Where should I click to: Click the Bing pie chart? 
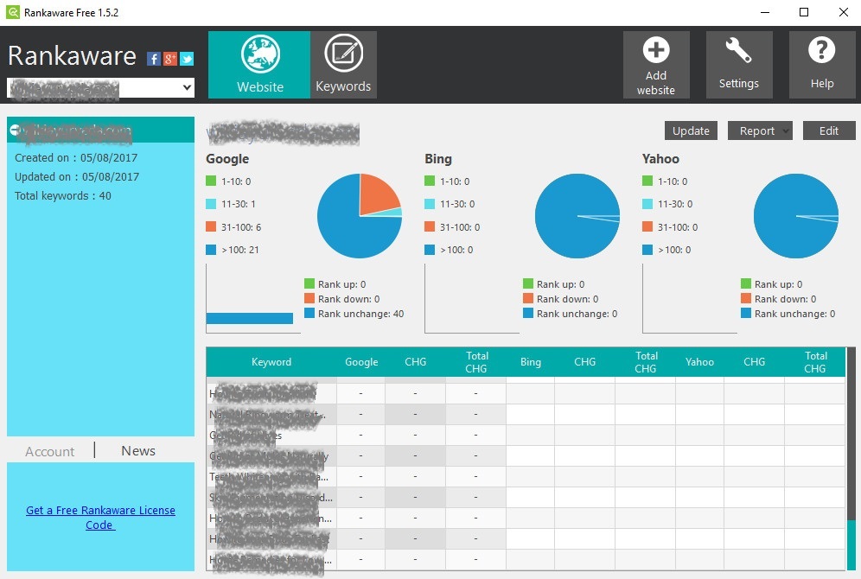tap(577, 216)
